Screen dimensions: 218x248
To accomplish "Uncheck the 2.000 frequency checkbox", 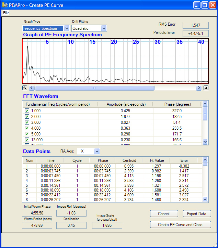I will click(27, 117).
